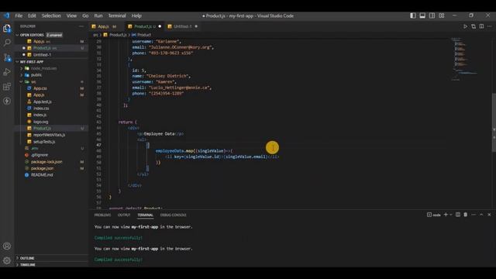Image resolution: width=496 pixels, height=279 pixels.
Task: Open the Go menu
Action: [x=85, y=15]
